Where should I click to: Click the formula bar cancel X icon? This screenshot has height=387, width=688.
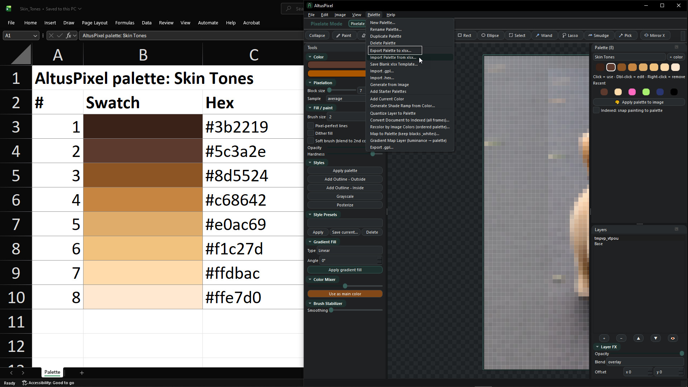[x=51, y=35]
